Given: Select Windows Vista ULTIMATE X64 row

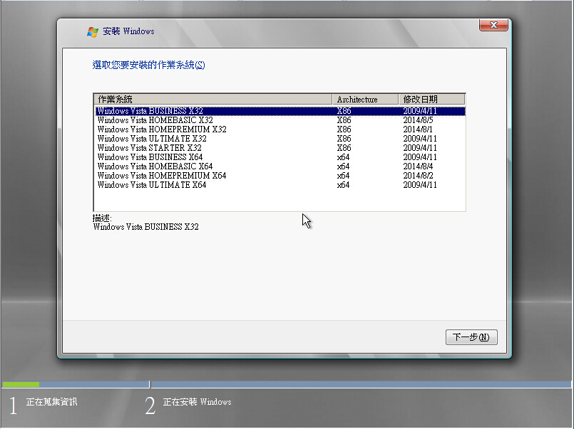Looking at the screenshot, I should click(x=280, y=185).
